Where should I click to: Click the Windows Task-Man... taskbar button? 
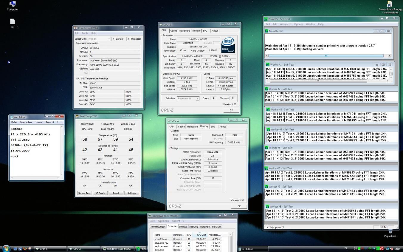pyautogui.click(x=117, y=249)
